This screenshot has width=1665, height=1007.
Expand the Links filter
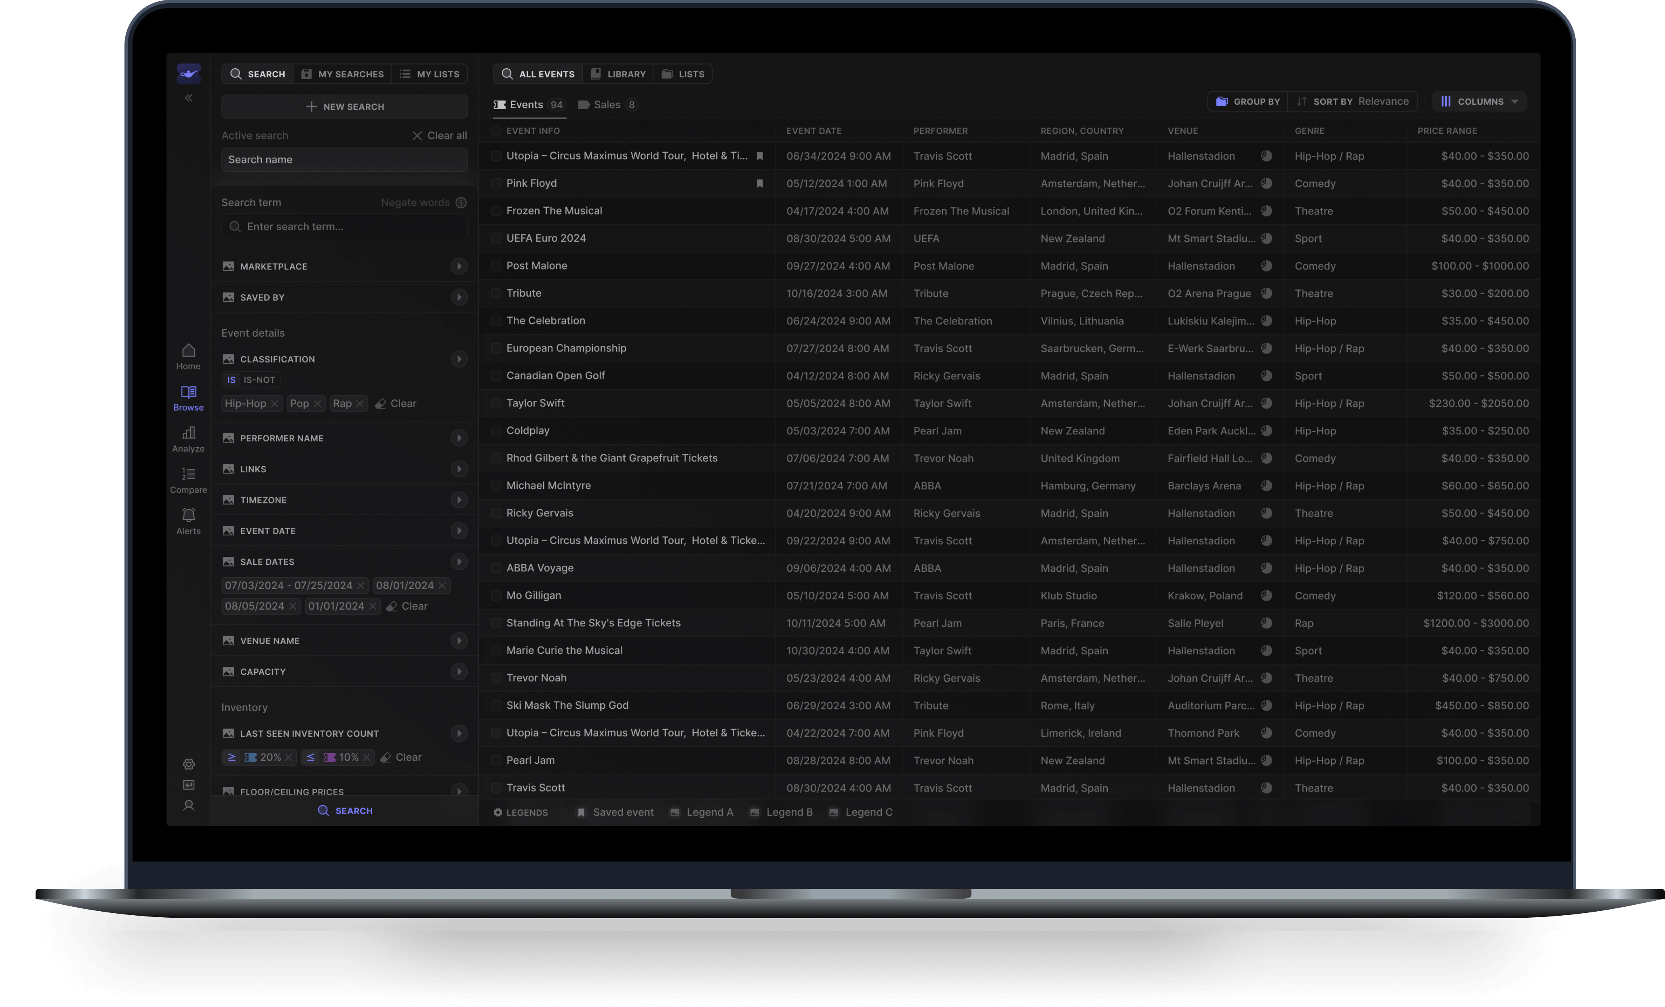(459, 469)
